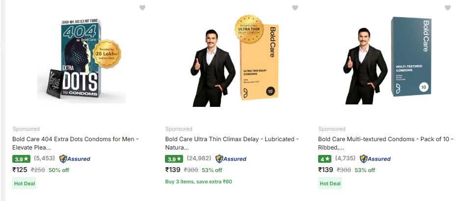Click the Assured badge on 404 Extra Dots
Image resolution: width=458 pixels, height=201 pixels.
75,159
